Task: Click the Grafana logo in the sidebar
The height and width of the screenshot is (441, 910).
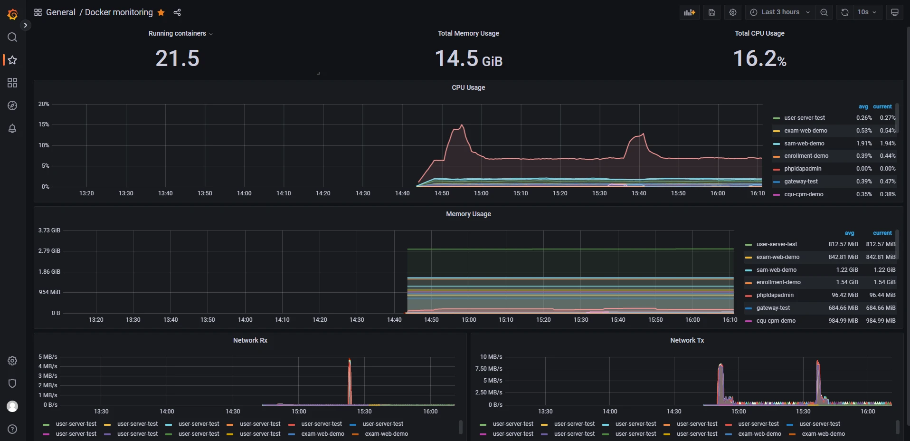Action: [x=12, y=14]
